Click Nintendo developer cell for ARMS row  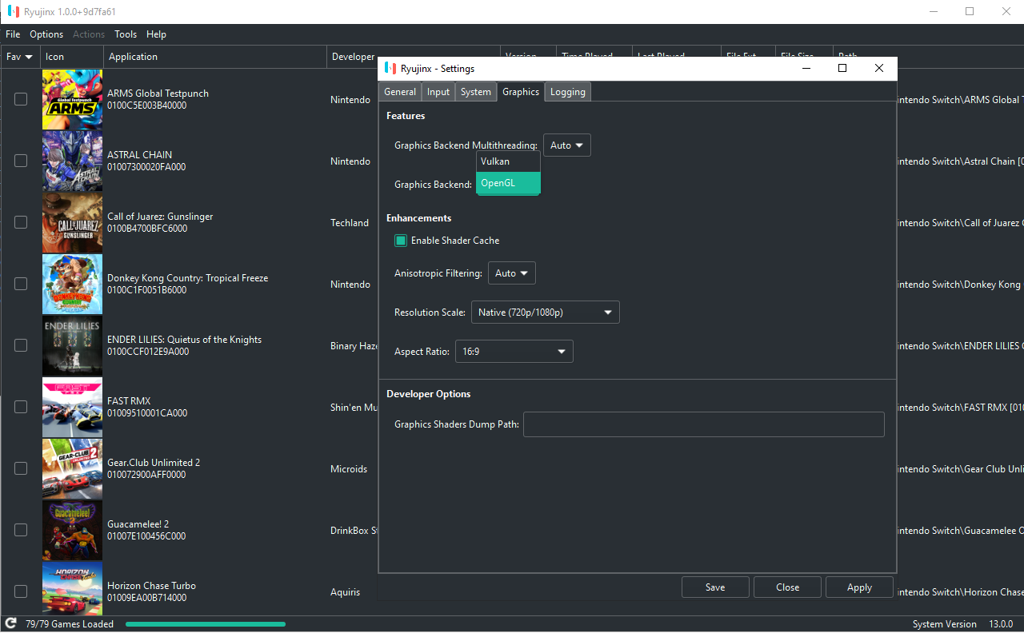click(350, 100)
